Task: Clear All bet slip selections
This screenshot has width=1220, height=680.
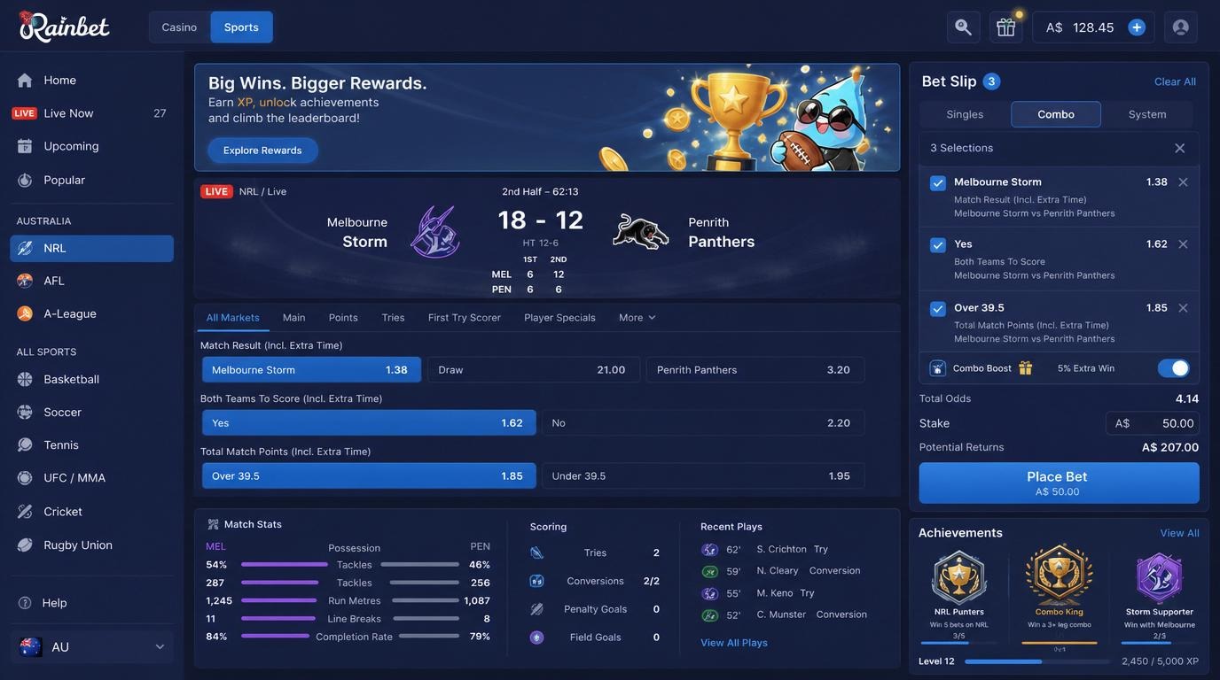Action: pyautogui.click(x=1175, y=81)
